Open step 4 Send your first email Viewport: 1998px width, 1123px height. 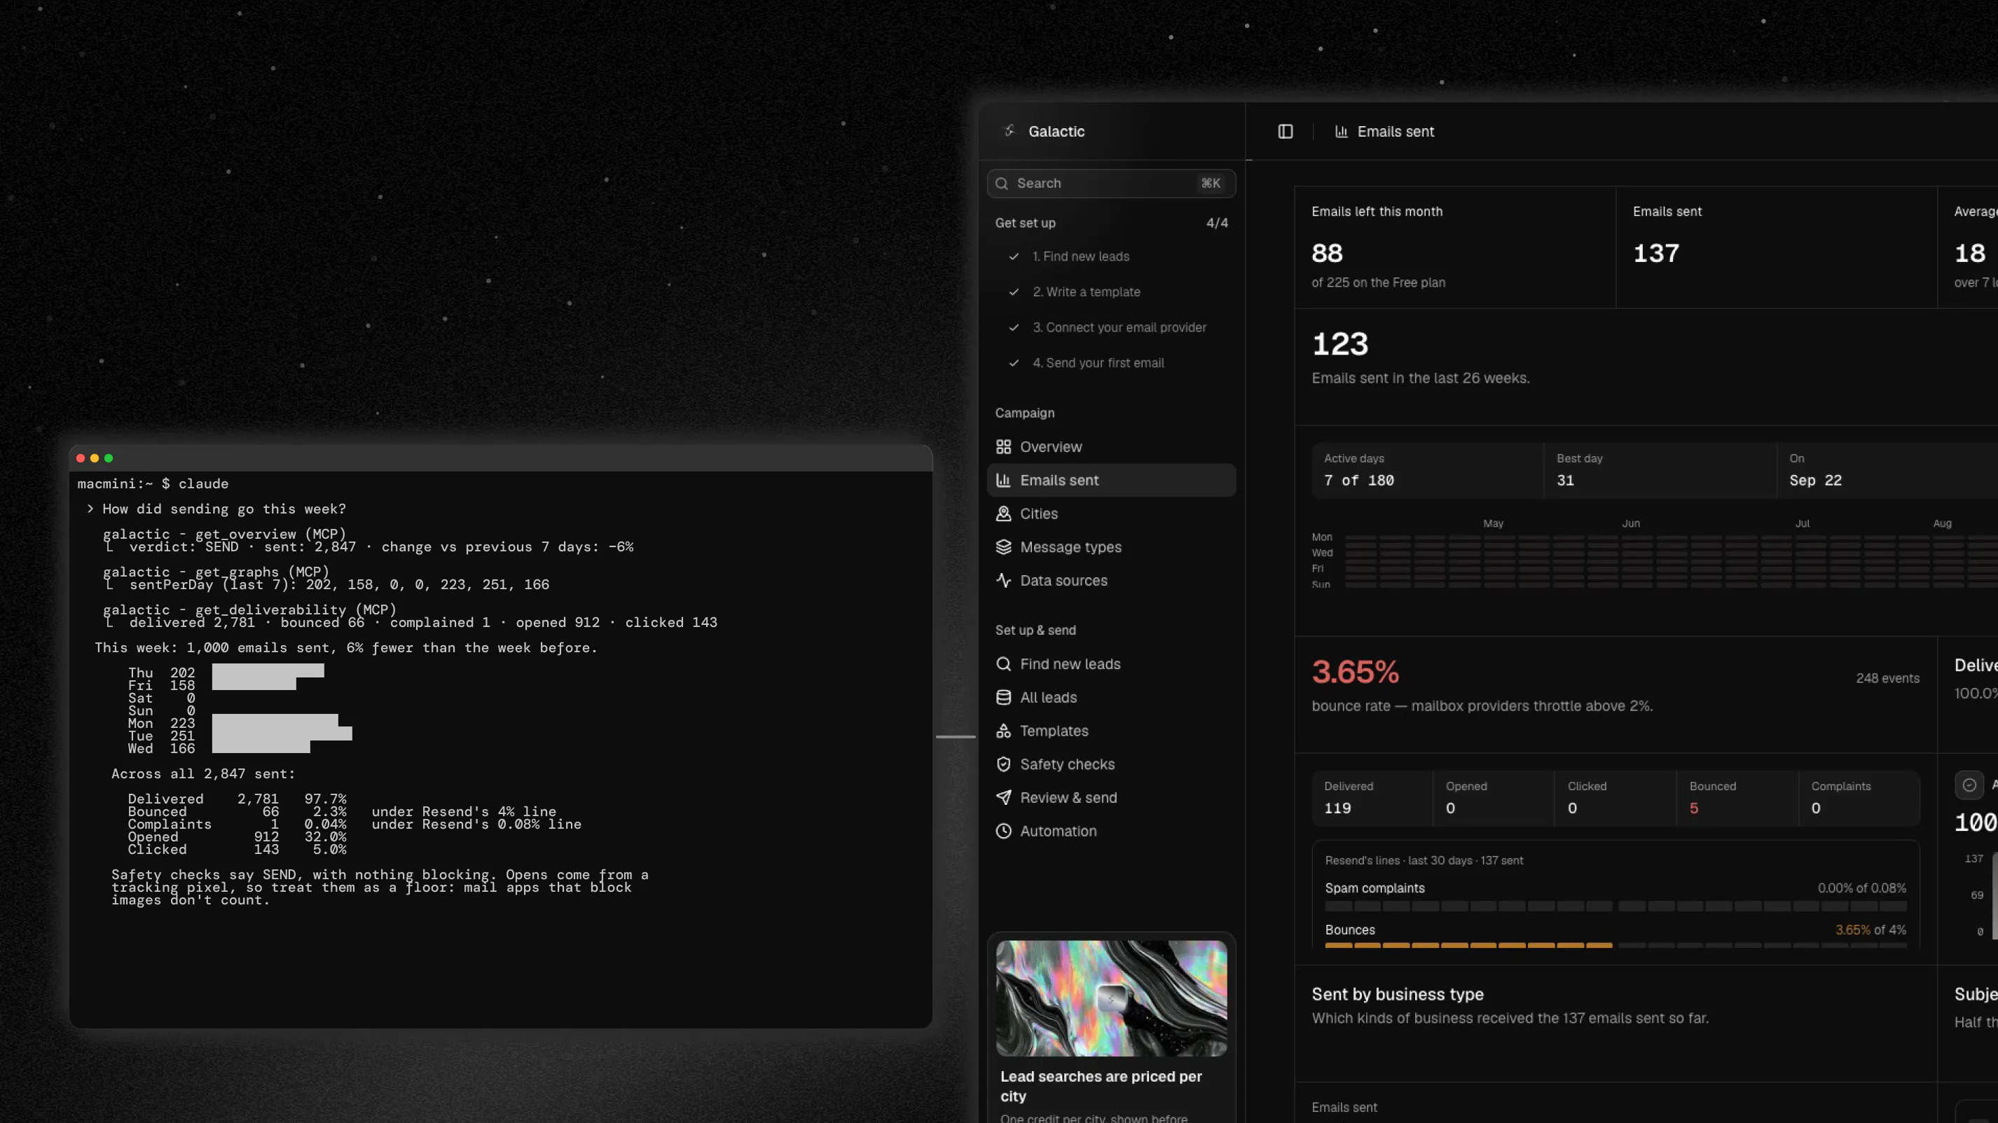pyautogui.click(x=1098, y=363)
